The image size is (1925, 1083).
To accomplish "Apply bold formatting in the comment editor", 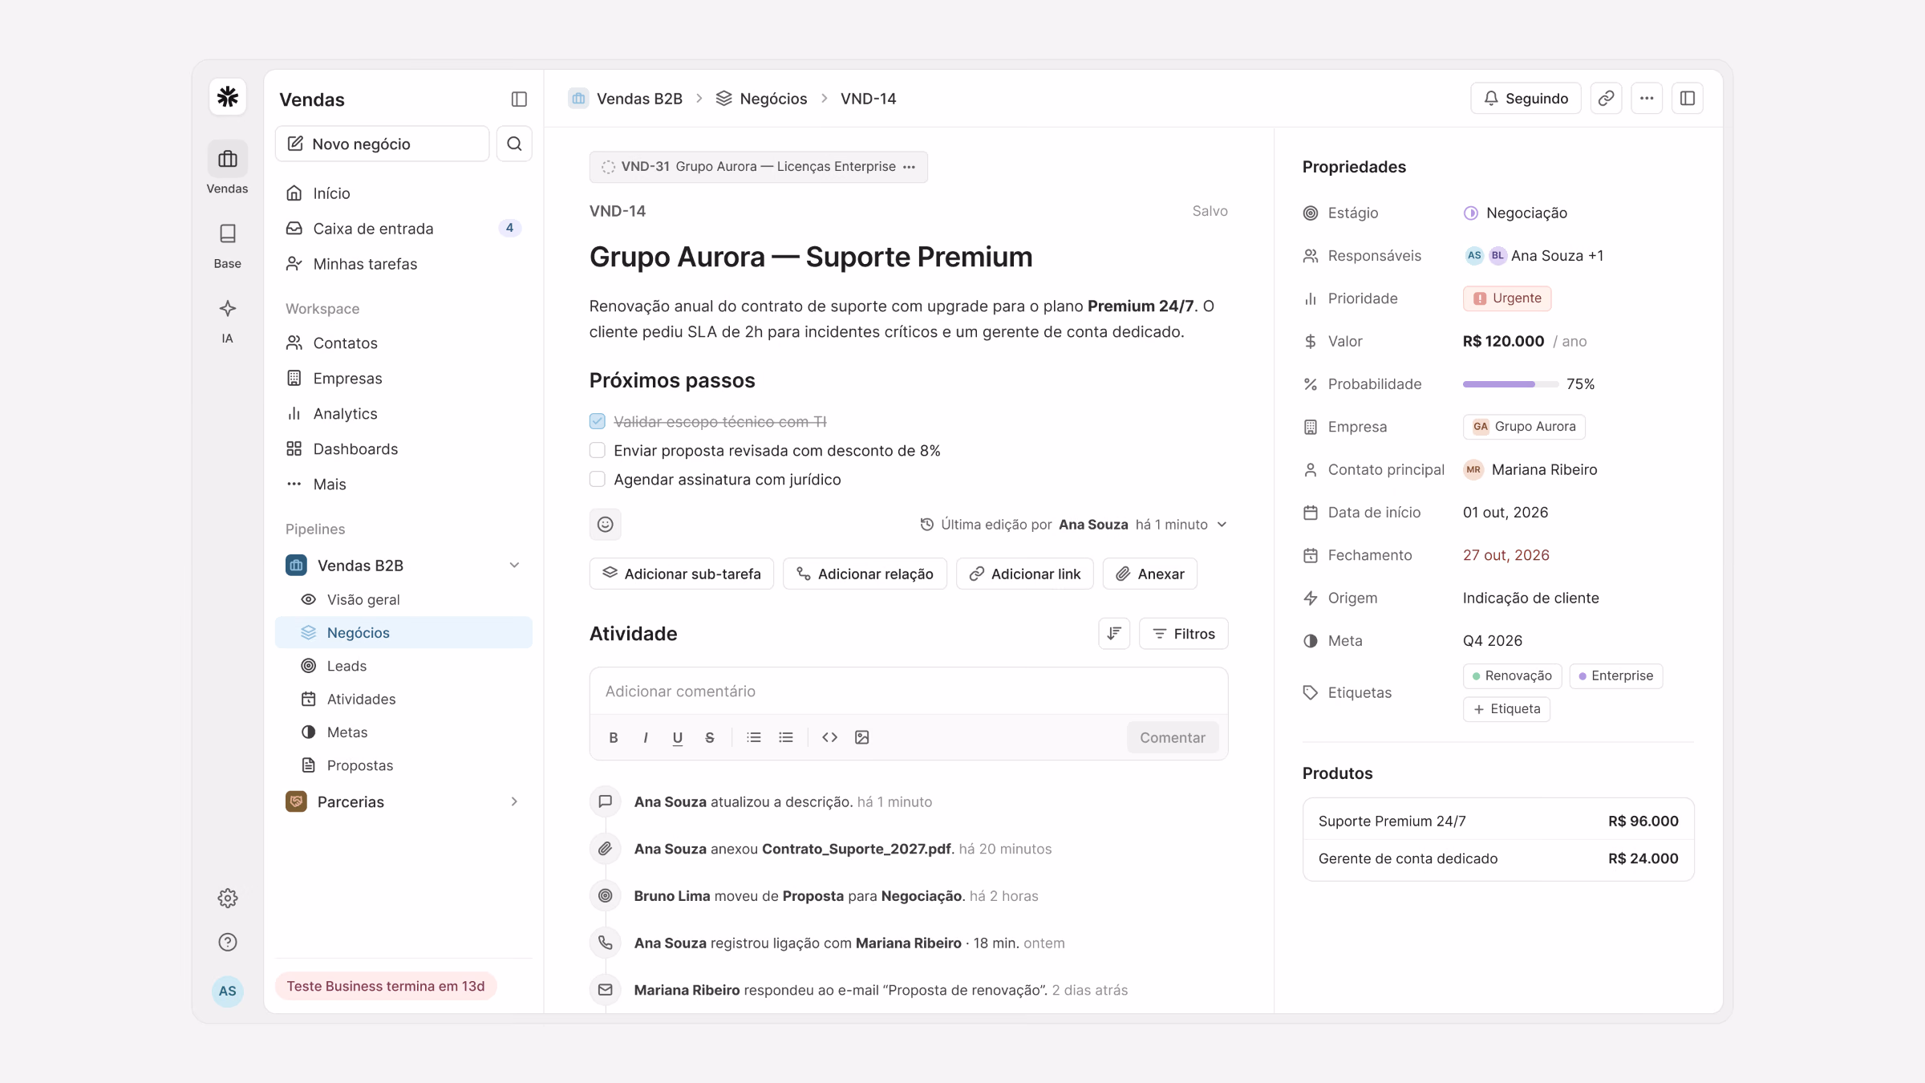I will tap(614, 737).
